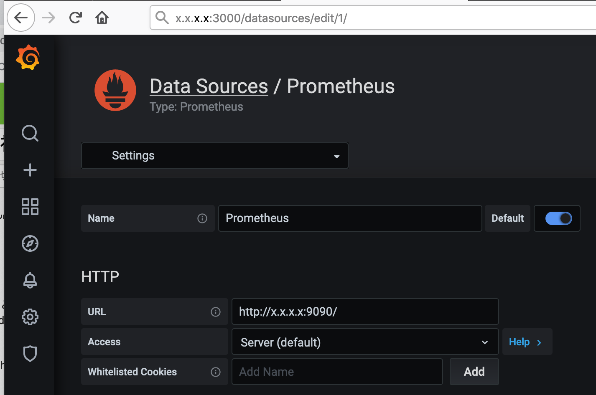Click the Grafana logo icon

coord(28,57)
